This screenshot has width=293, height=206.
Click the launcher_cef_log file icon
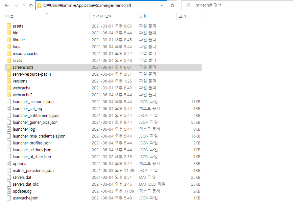pyautogui.click(x=9, y=109)
